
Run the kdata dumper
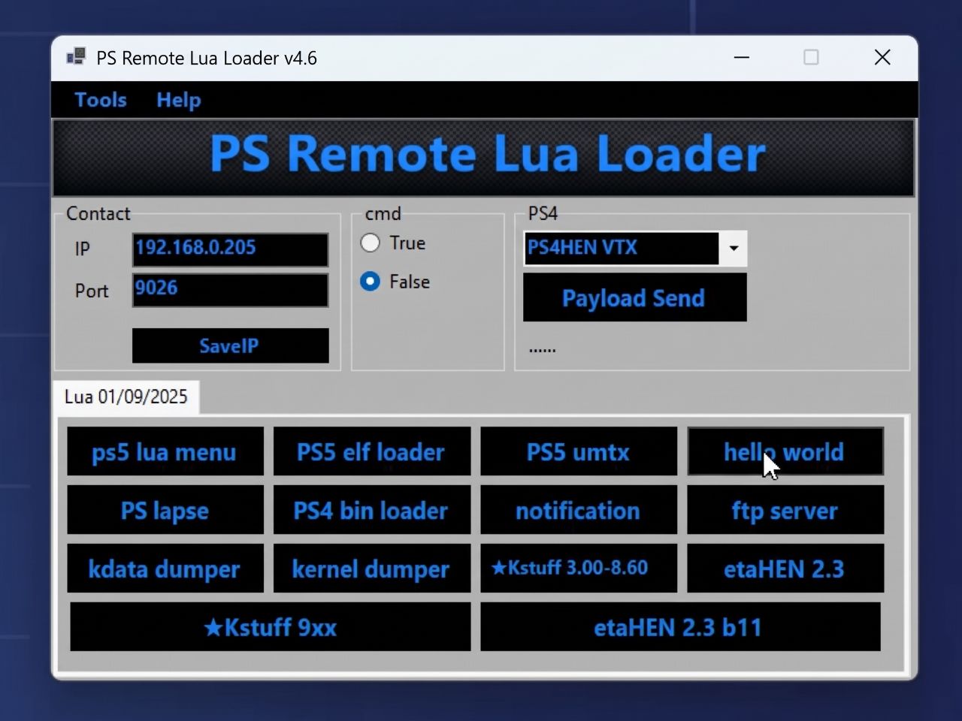click(165, 569)
